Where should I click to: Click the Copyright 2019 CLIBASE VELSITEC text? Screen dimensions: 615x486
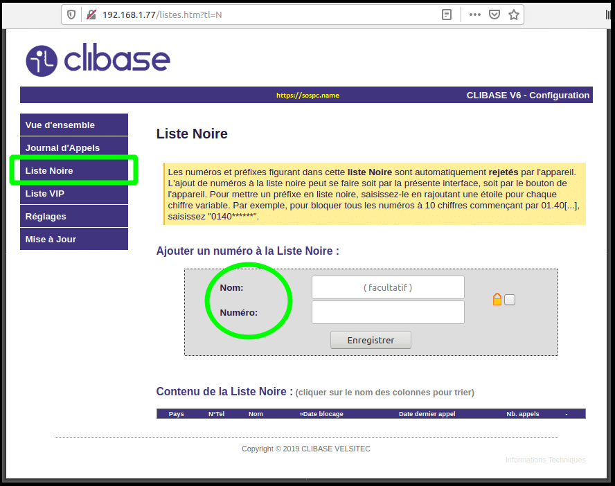(306, 449)
